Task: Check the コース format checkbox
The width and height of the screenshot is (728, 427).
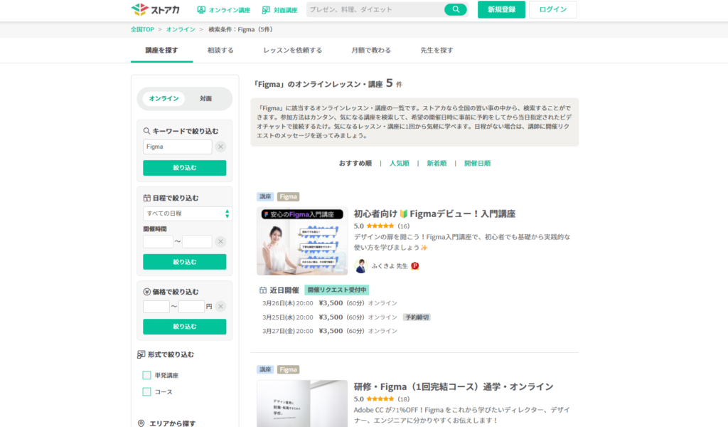Action: pos(147,391)
